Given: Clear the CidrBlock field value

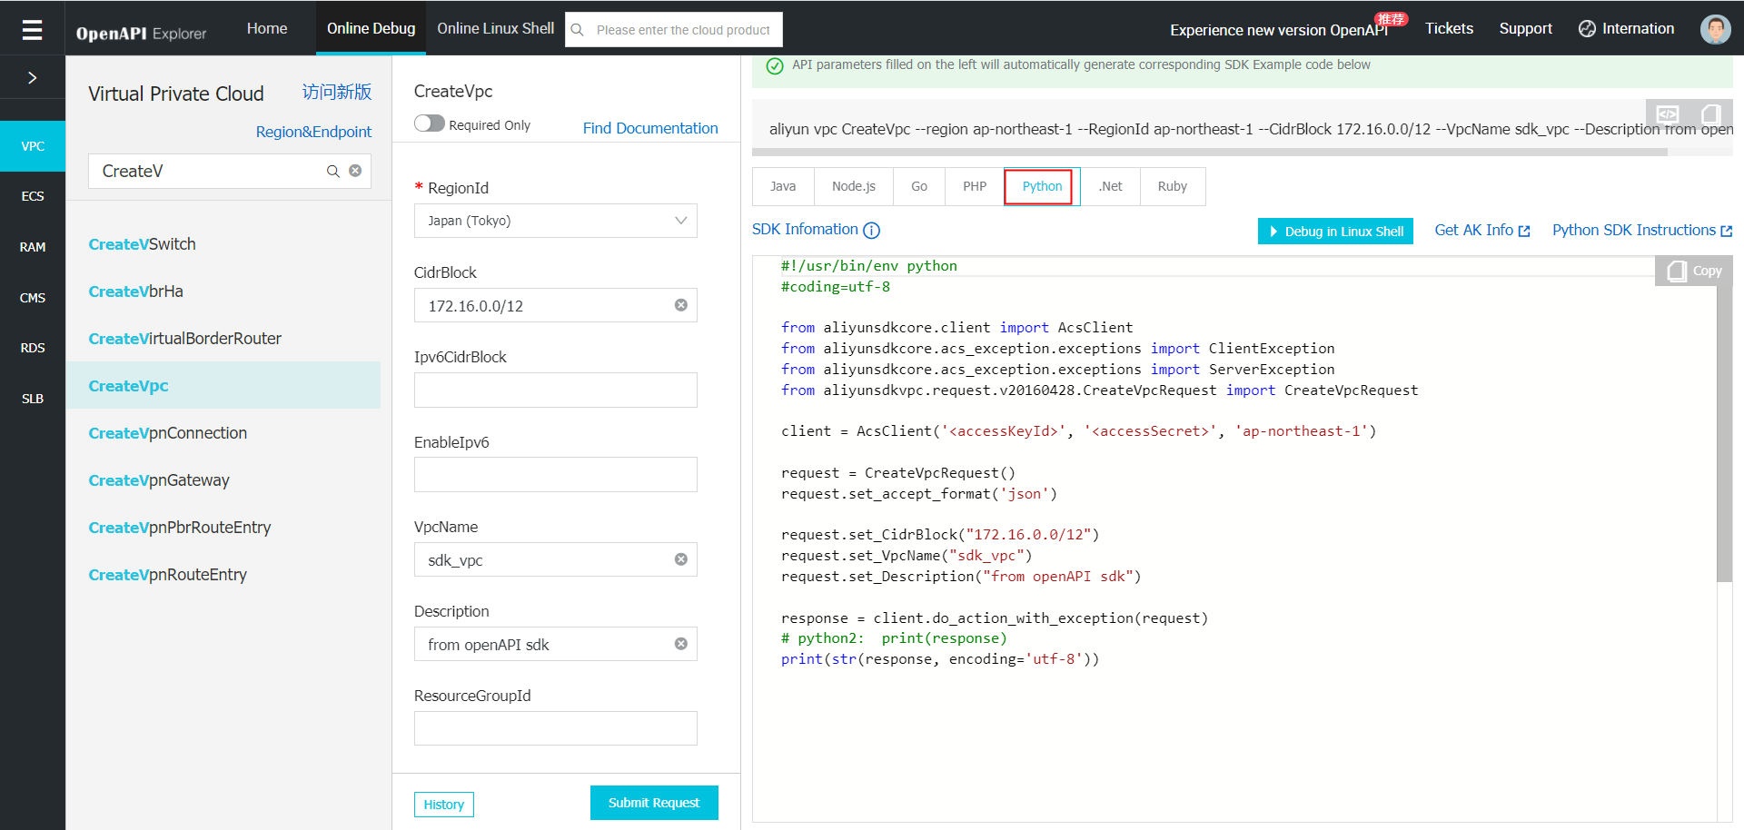Looking at the screenshot, I should [680, 305].
